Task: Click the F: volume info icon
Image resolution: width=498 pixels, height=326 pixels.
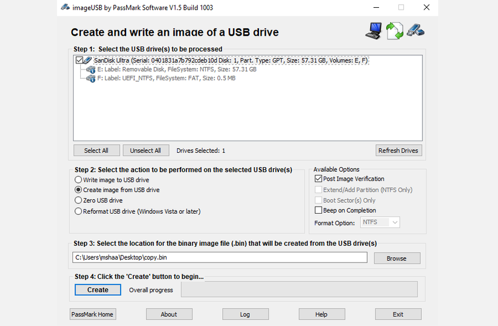Action: [91, 78]
